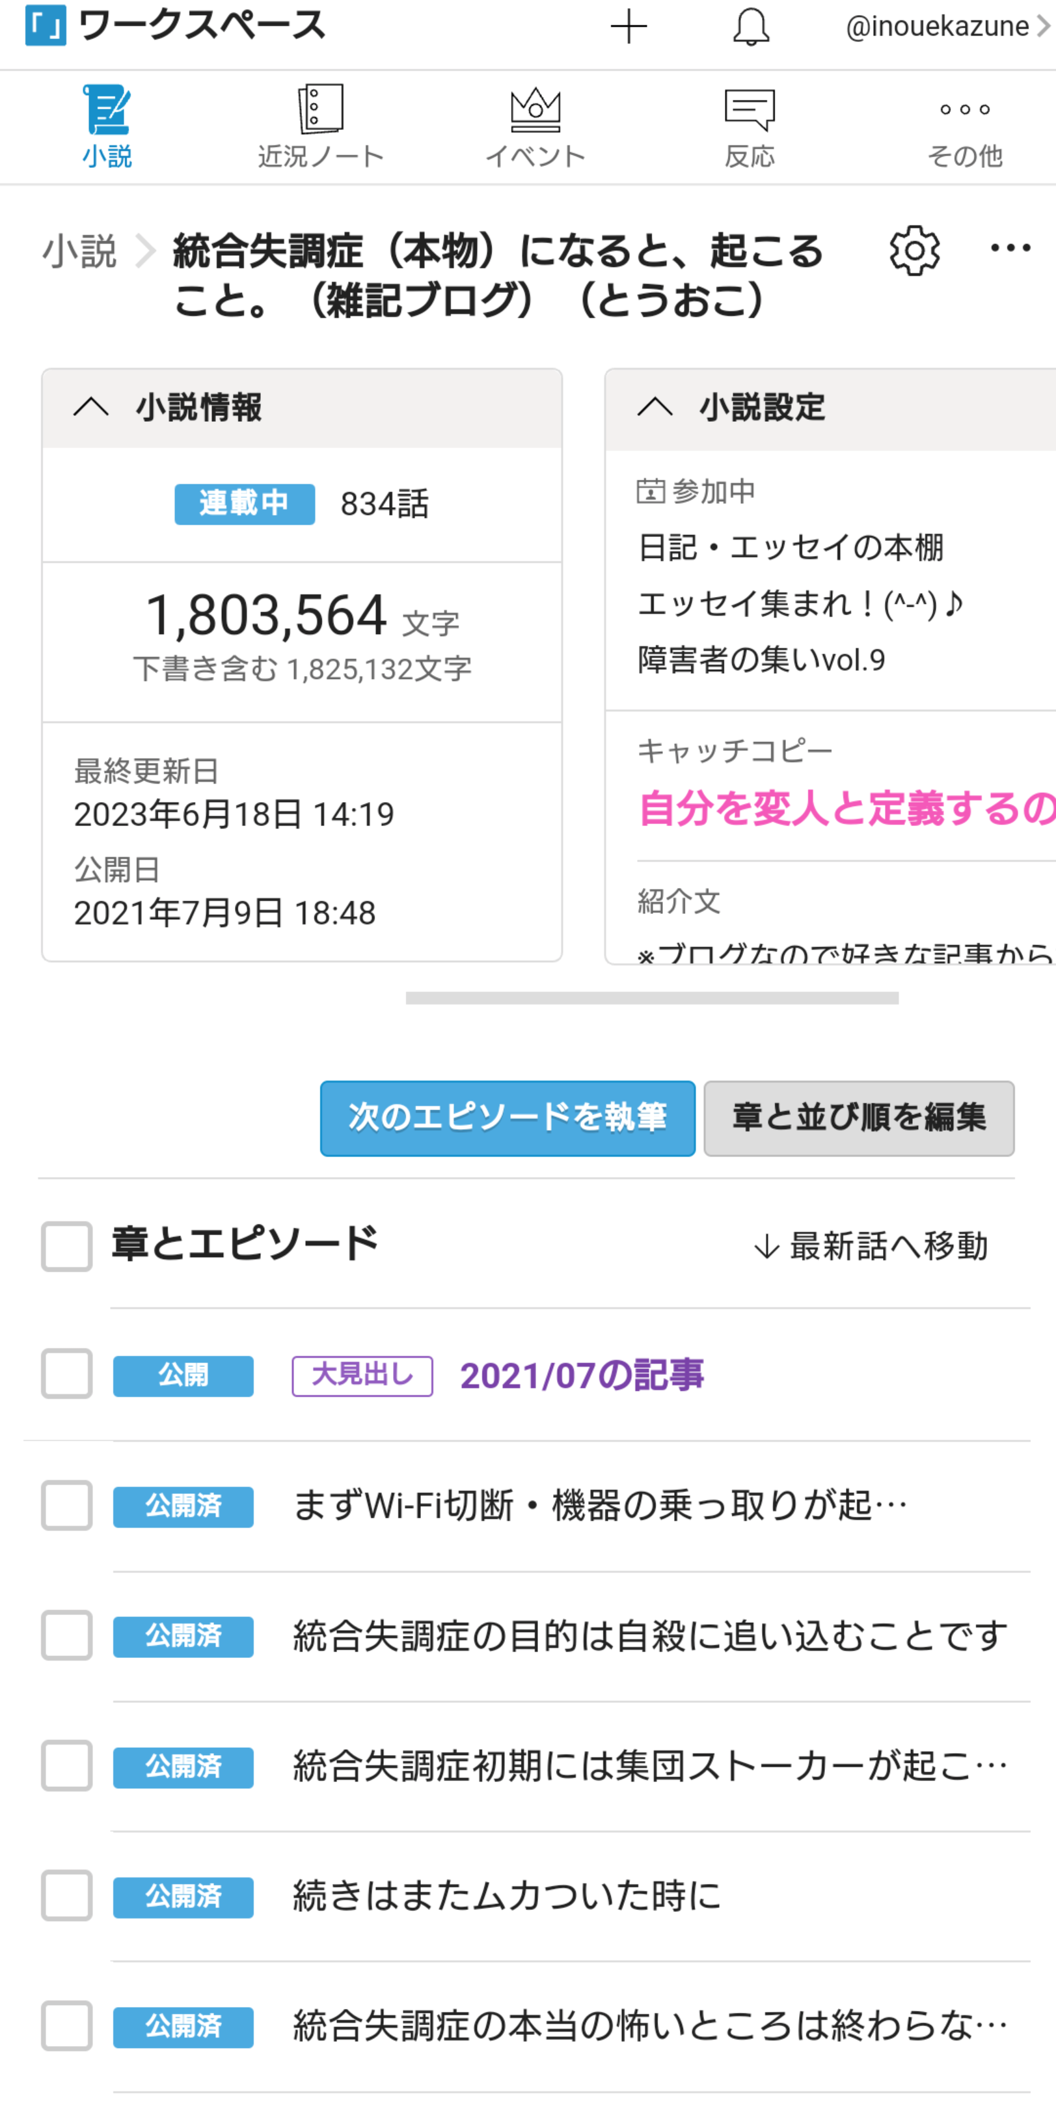Open the その他 tab

(x=965, y=126)
